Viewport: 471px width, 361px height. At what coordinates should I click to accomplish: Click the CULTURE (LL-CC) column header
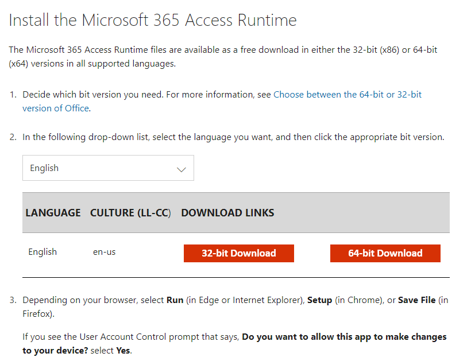[130, 212]
